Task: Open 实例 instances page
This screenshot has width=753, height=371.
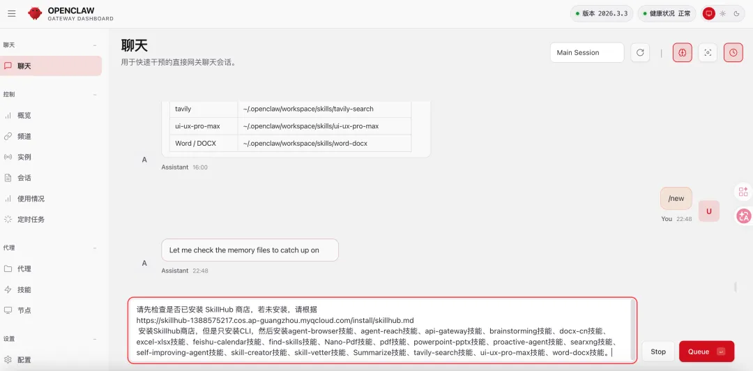Action: [51, 157]
